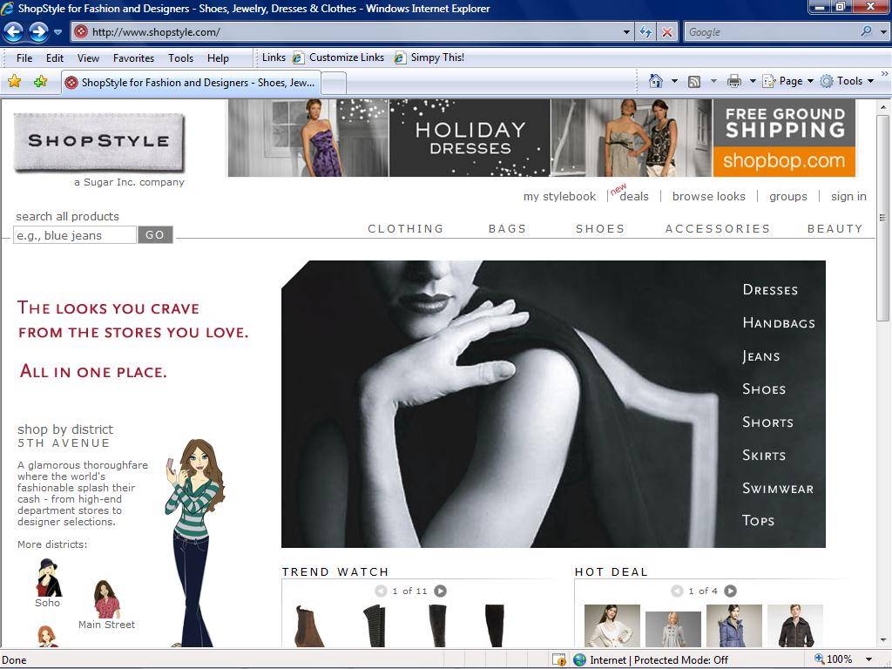Select the ShopStyle browser tab
Screen dimensions: 892x669
click(192, 83)
